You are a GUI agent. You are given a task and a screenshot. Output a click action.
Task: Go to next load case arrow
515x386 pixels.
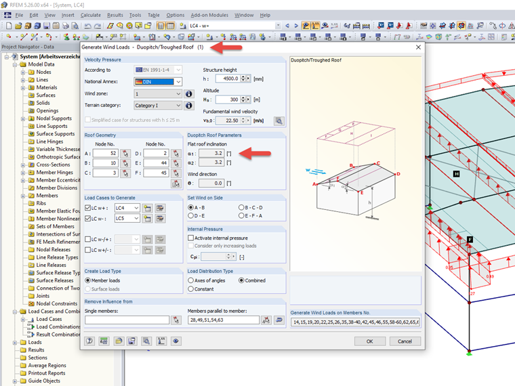[296, 26]
